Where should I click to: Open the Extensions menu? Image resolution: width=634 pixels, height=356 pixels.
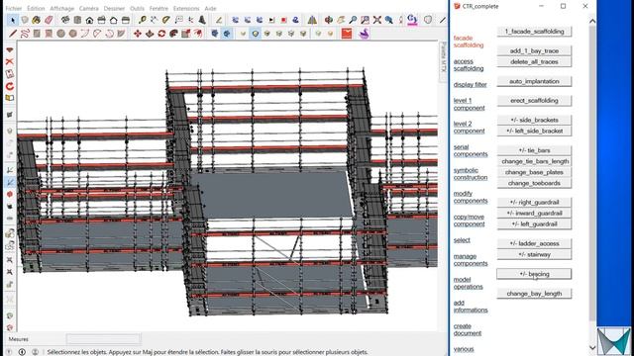tap(186, 8)
